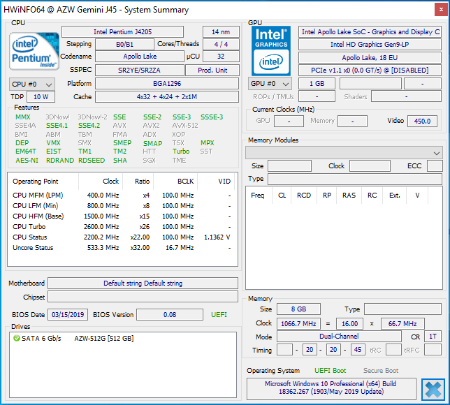Click the Operating Point column header
Viewport: 450px width, 405px height.
[x=43, y=182]
